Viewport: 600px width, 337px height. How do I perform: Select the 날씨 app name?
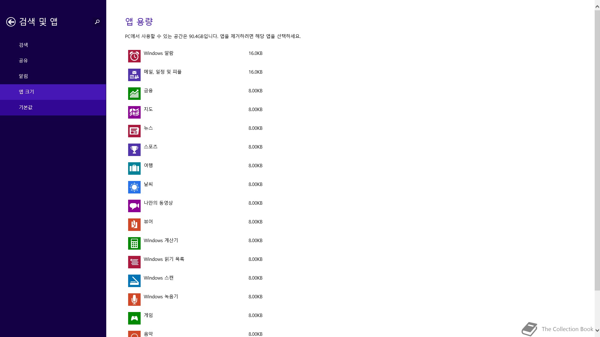[x=148, y=184]
